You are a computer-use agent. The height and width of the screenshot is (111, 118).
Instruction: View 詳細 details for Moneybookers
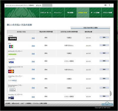pyautogui.click(x=33, y=88)
